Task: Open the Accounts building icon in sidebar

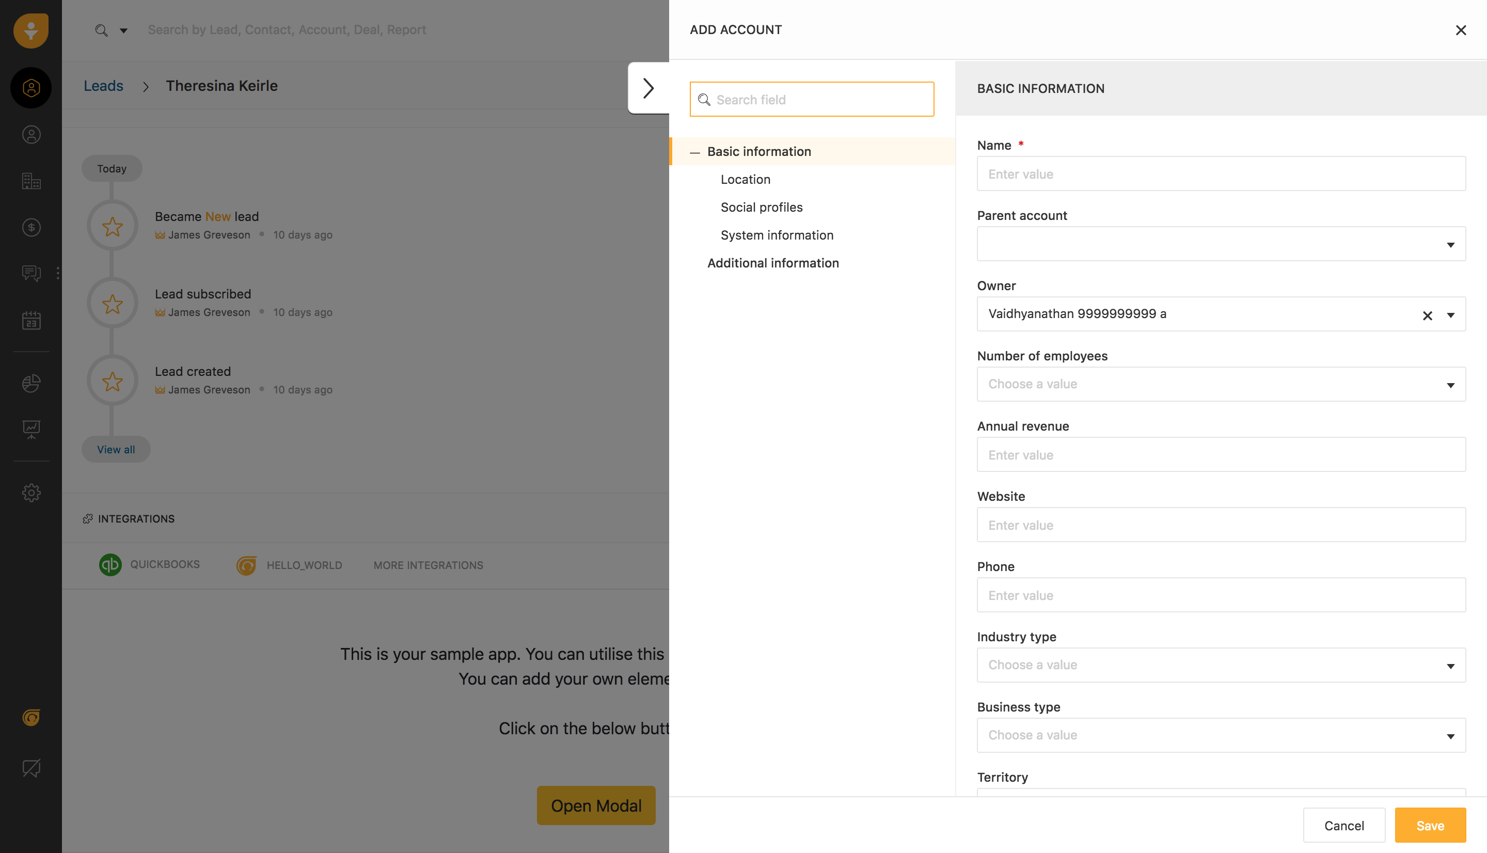Action: pyautogui.click(x=31, y=181)
